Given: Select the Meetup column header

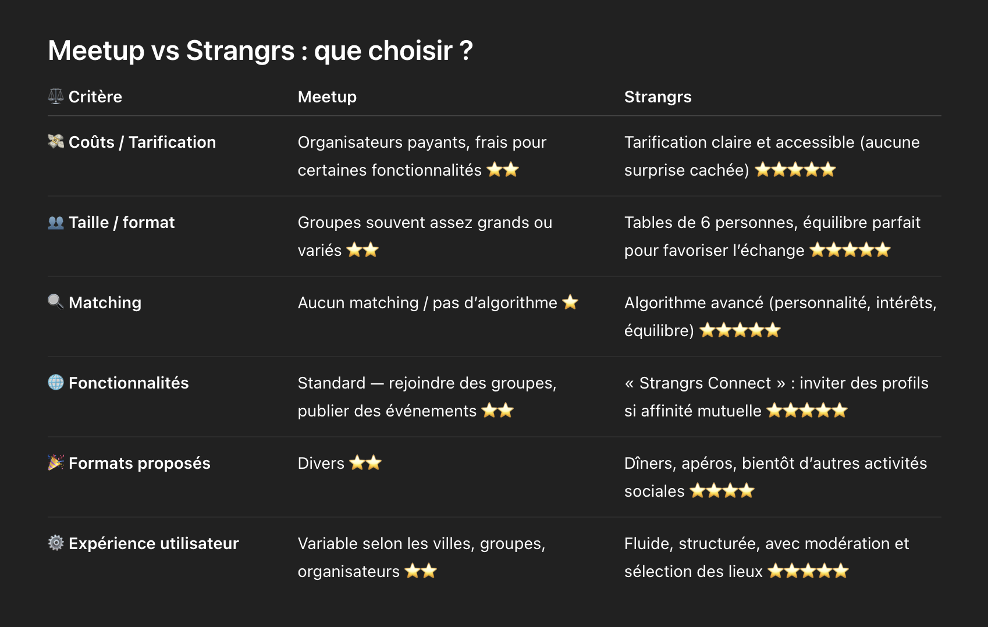Looking at the screenshot, I should (327, 97).
